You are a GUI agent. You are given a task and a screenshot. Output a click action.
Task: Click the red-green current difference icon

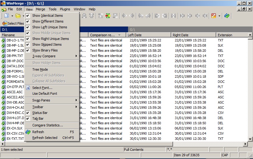(108, 16)
